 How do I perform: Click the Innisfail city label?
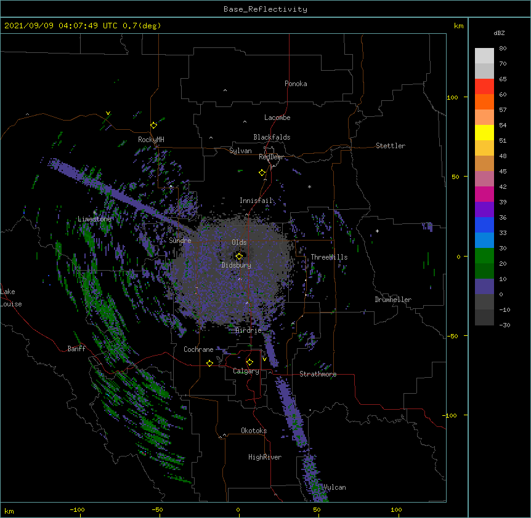click(x=256, y=201)
